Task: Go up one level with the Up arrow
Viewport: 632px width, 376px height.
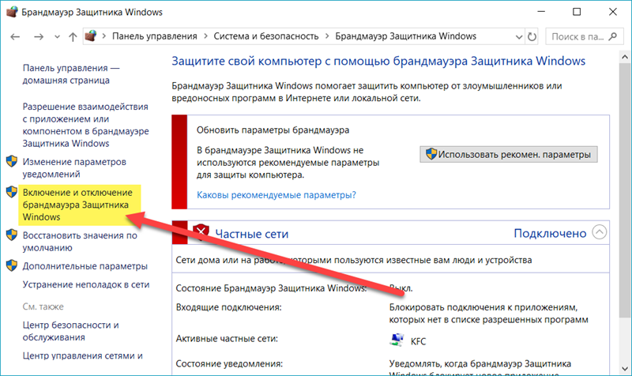Action: click(73, 36)
